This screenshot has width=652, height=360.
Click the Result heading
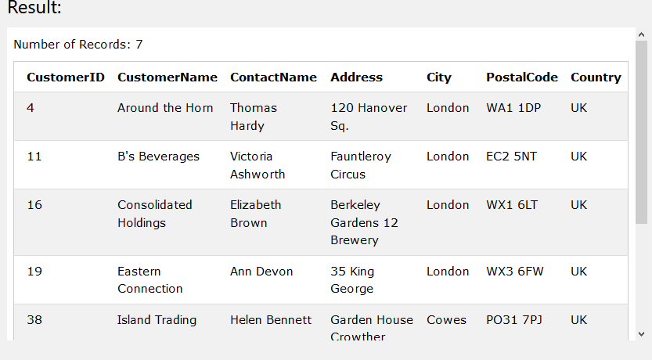coord(34,9)
